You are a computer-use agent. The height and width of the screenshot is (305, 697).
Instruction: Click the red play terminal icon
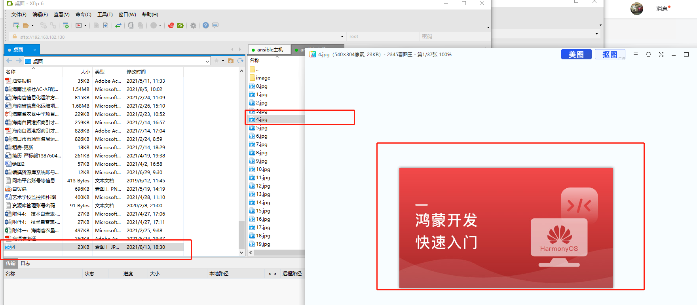[x=79, y=25]
